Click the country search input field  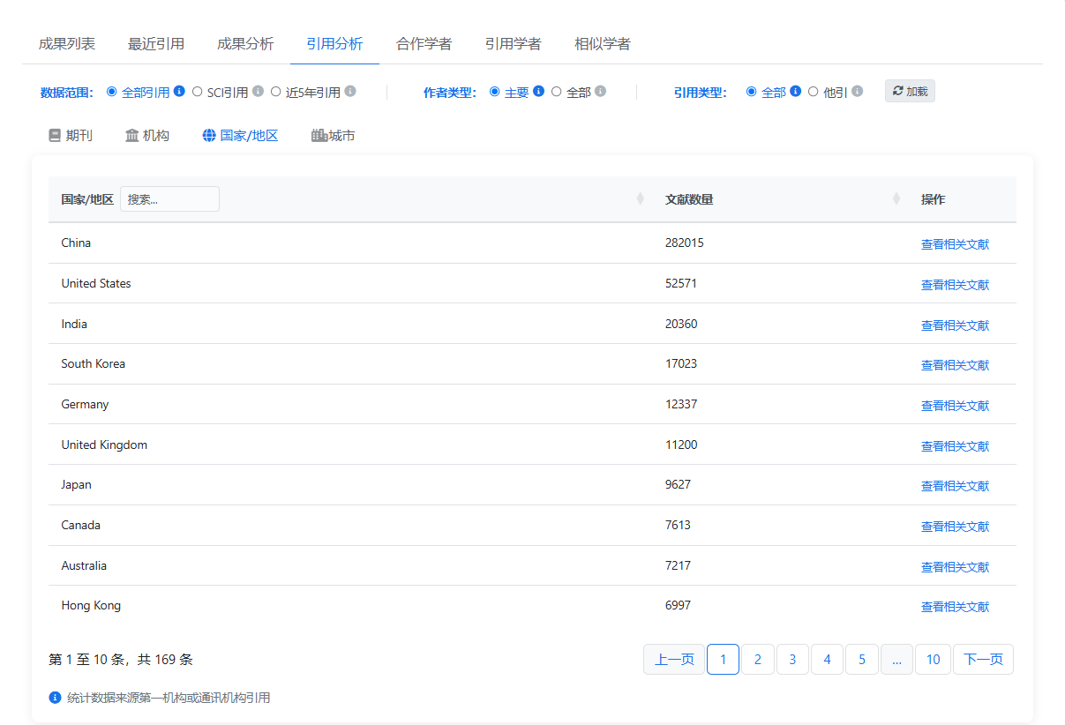(x=169, y=199)
